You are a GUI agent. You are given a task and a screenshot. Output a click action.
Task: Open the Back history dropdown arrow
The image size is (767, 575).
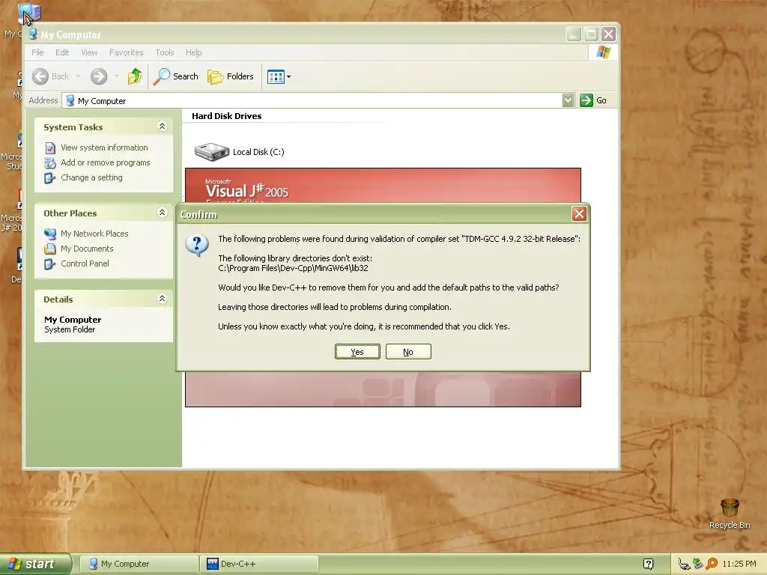click(x=78, y=76)
